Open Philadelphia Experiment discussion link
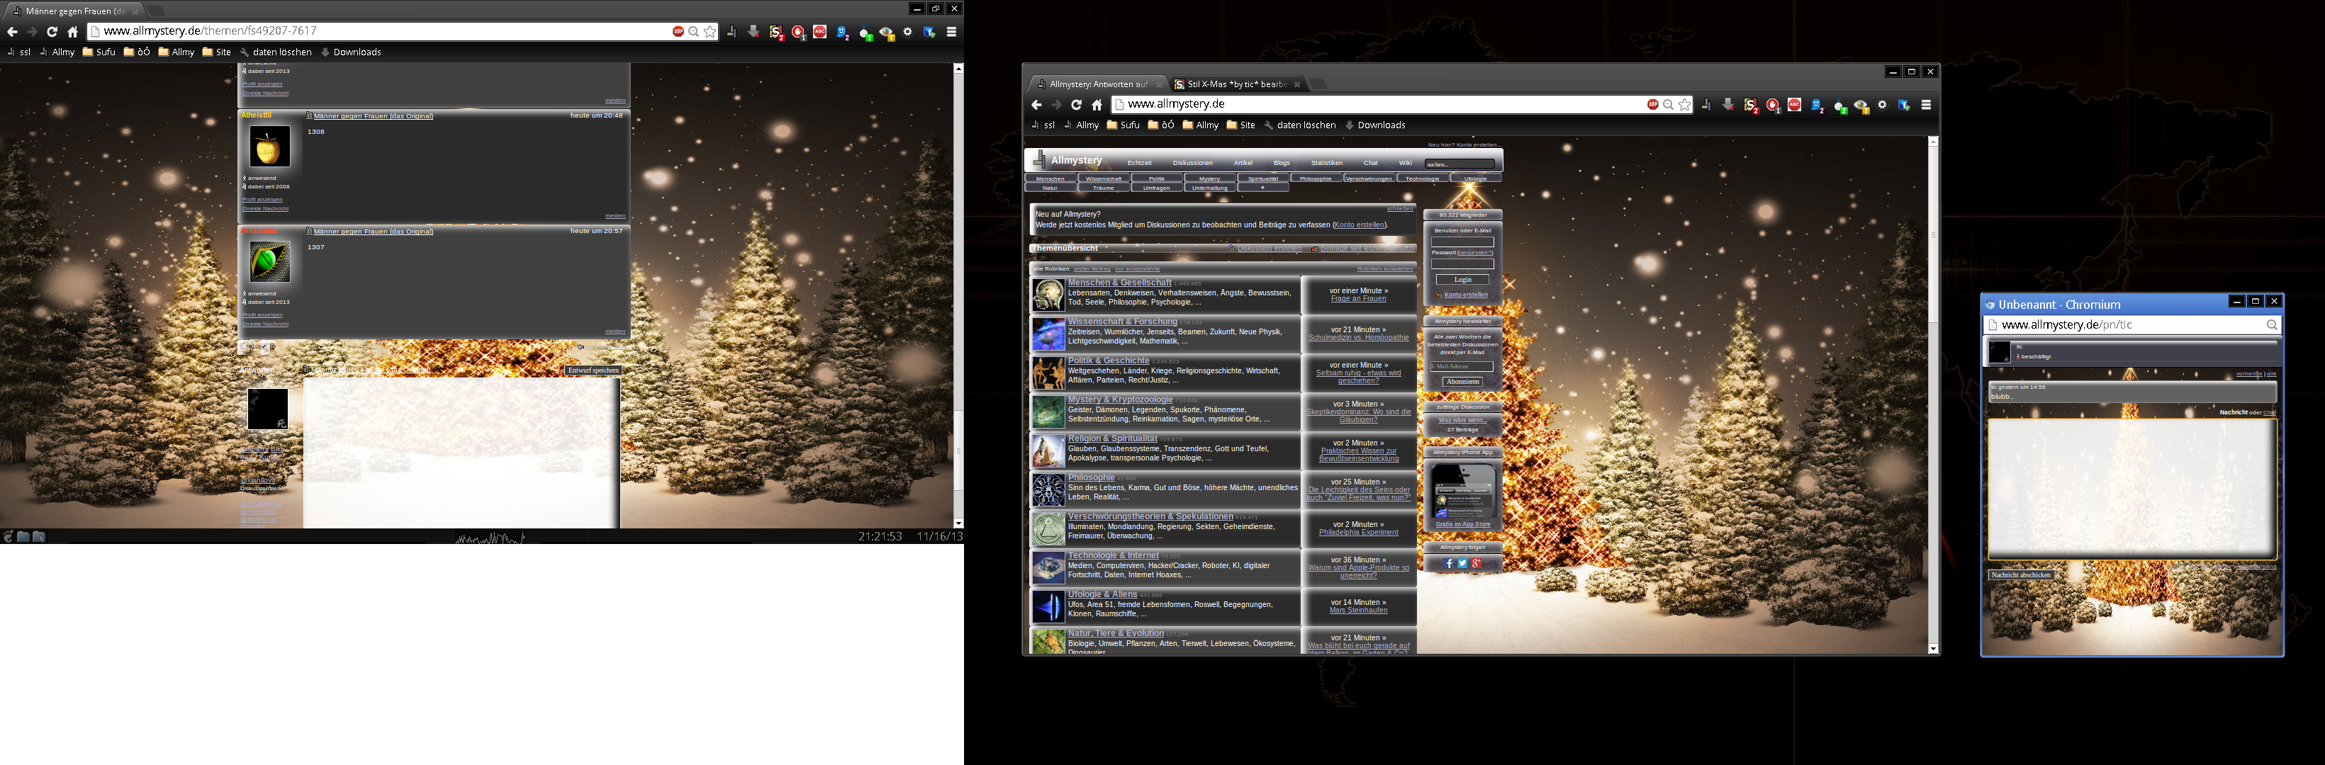 (x=1358, y=532)
